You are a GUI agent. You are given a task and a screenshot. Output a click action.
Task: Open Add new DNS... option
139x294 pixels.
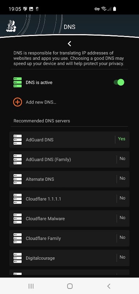41,102
